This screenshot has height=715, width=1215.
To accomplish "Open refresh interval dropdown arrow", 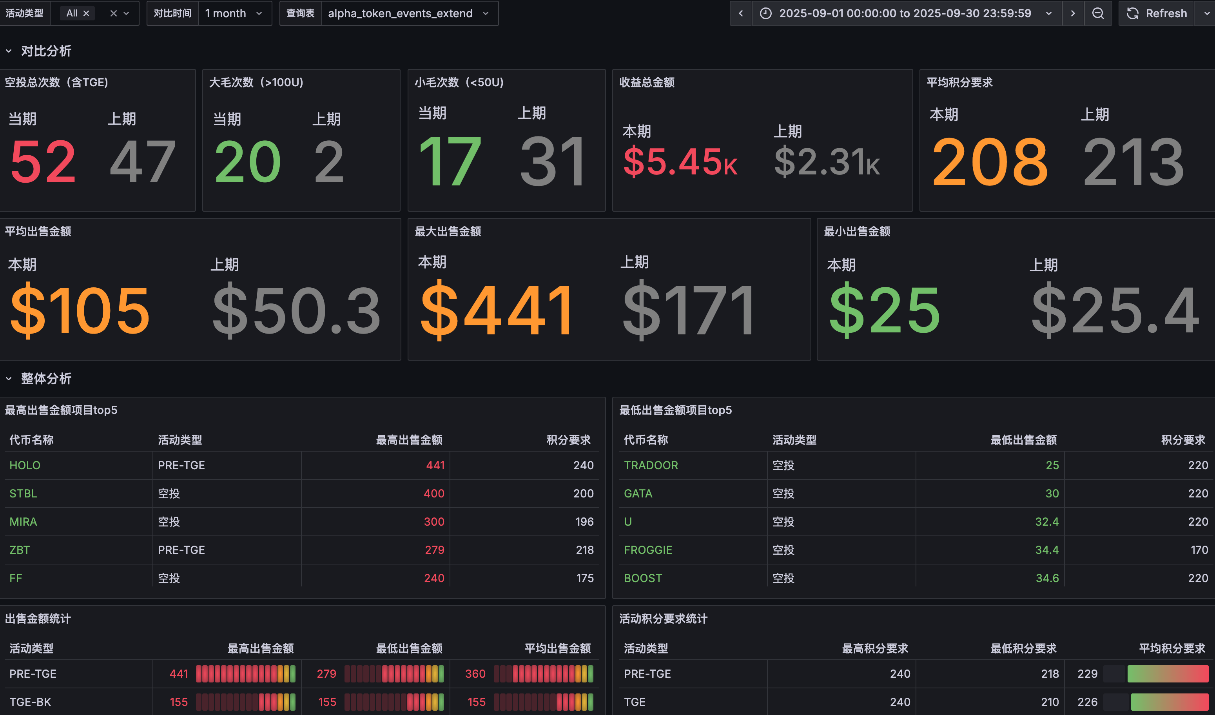I will tap(1206, 13).
